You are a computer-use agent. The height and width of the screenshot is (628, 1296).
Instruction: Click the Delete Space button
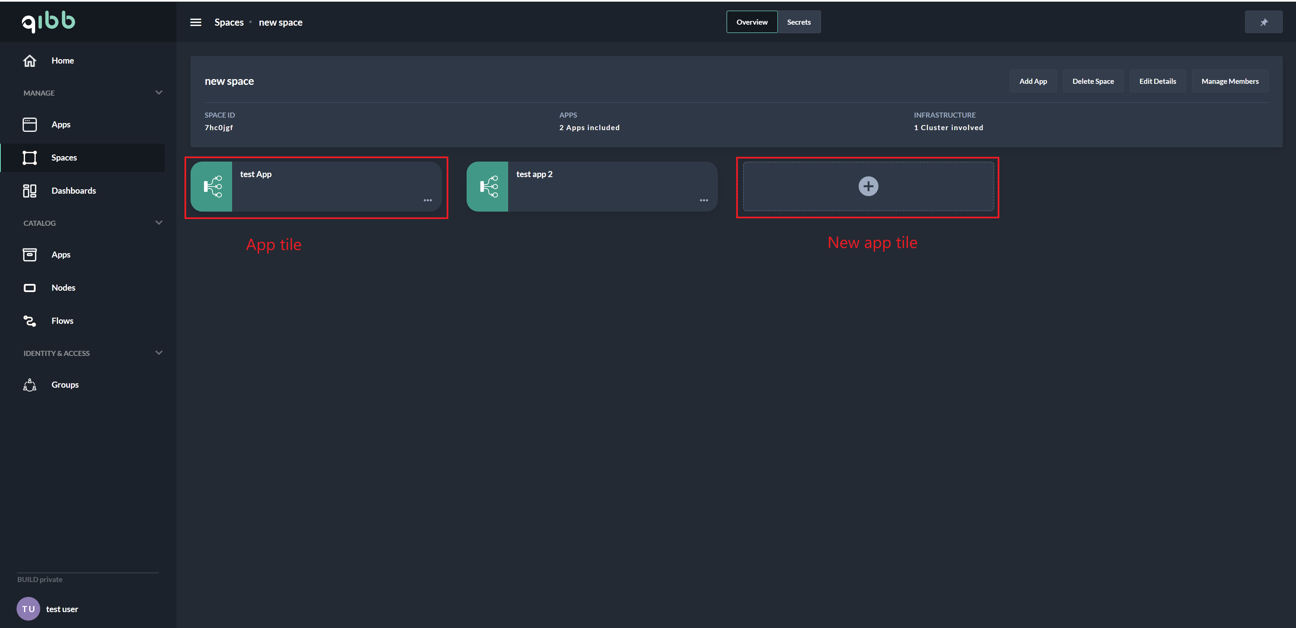tap(1093, 81)
